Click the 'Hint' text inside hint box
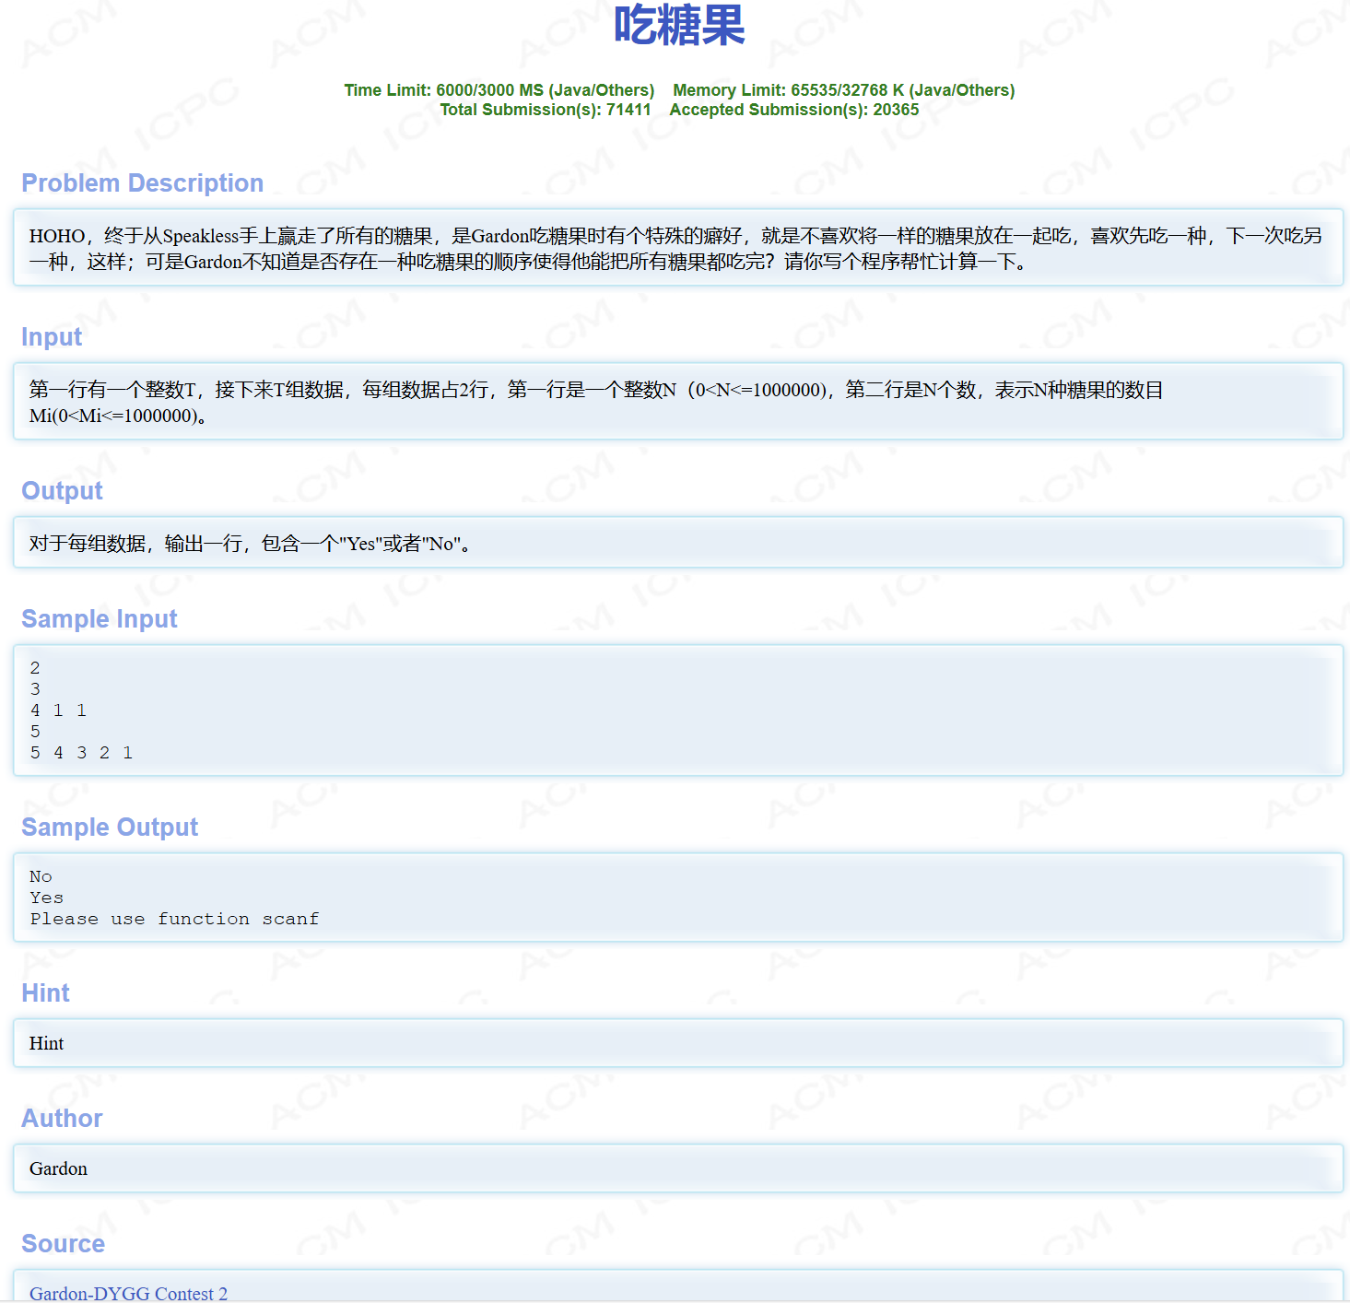 pos(46,1043)
